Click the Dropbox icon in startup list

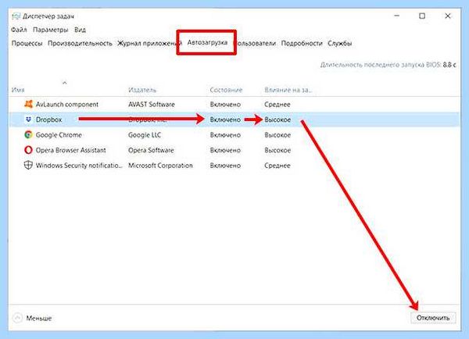click(28, 120)
